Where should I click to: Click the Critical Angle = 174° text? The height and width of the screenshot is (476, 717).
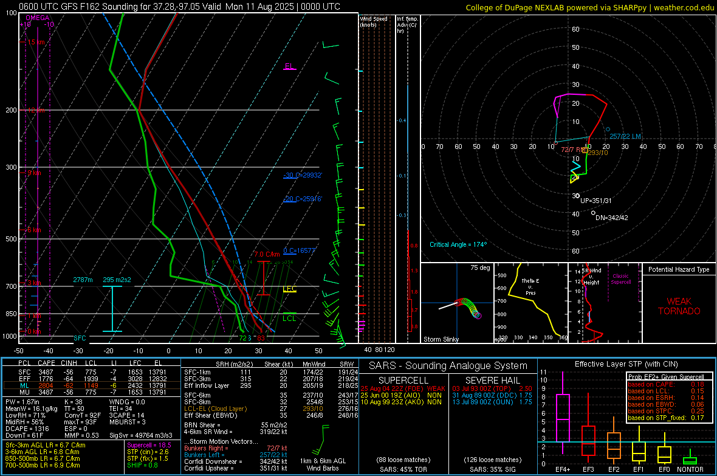(x=458, y=244)
